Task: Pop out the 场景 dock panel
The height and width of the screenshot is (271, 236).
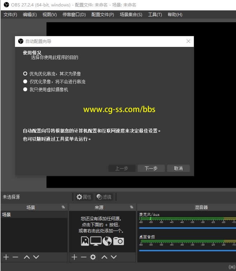Action: [x=63, y=207]
